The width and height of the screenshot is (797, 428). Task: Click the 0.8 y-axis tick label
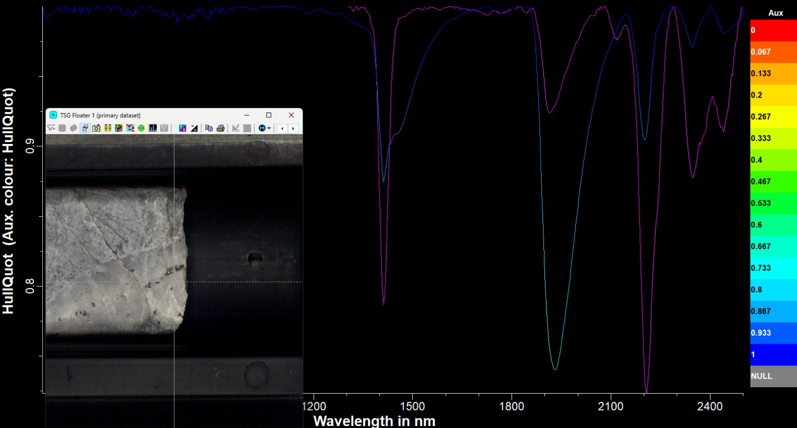30,285
